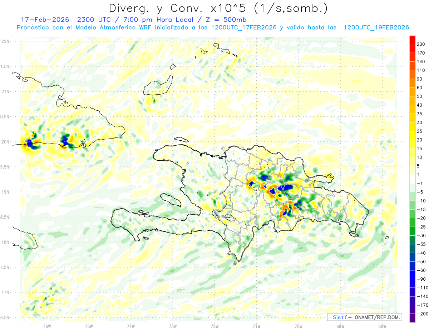Click the '9.5N' latitude label
Image resolution: width=429 pixels, height=331 pixels.
click(5, 167)
